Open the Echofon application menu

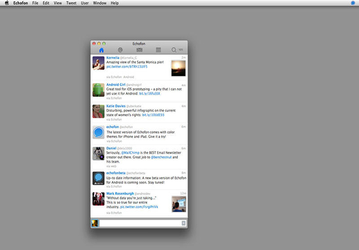[21, 3]
